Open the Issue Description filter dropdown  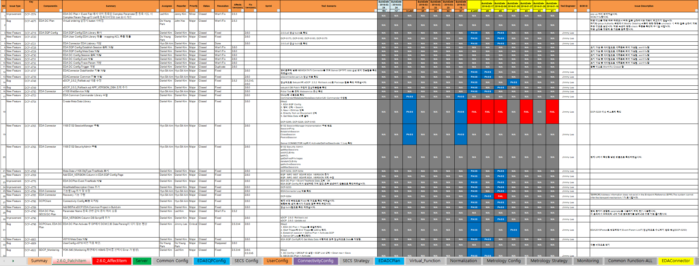(x=696, y=11)
